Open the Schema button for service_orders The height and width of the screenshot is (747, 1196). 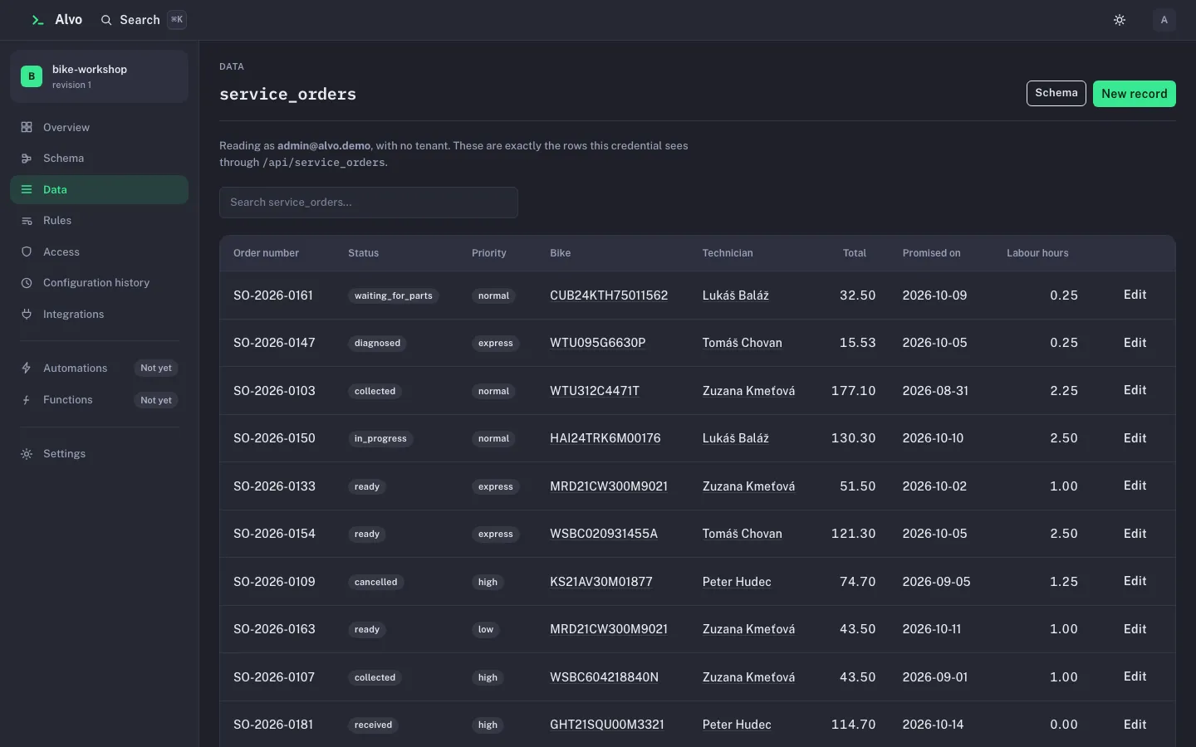tap(1056, 93)
